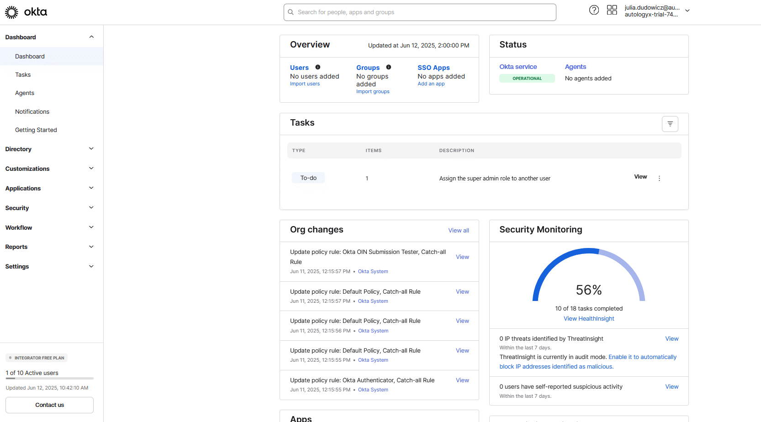Screen dimensions: 761x422
Task: Click the Import users link
Action: click(305, 84)
